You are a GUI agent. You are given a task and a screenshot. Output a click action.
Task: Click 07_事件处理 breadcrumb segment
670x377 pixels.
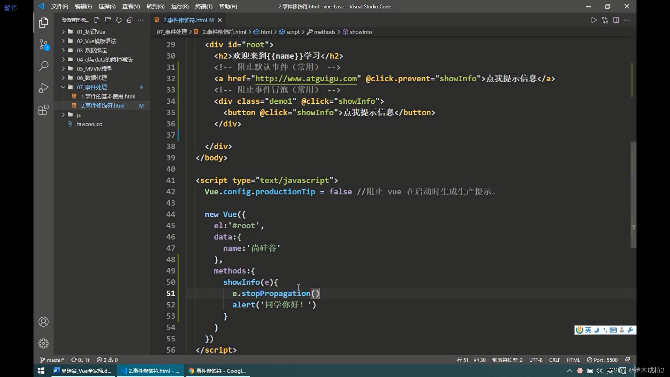172,32
